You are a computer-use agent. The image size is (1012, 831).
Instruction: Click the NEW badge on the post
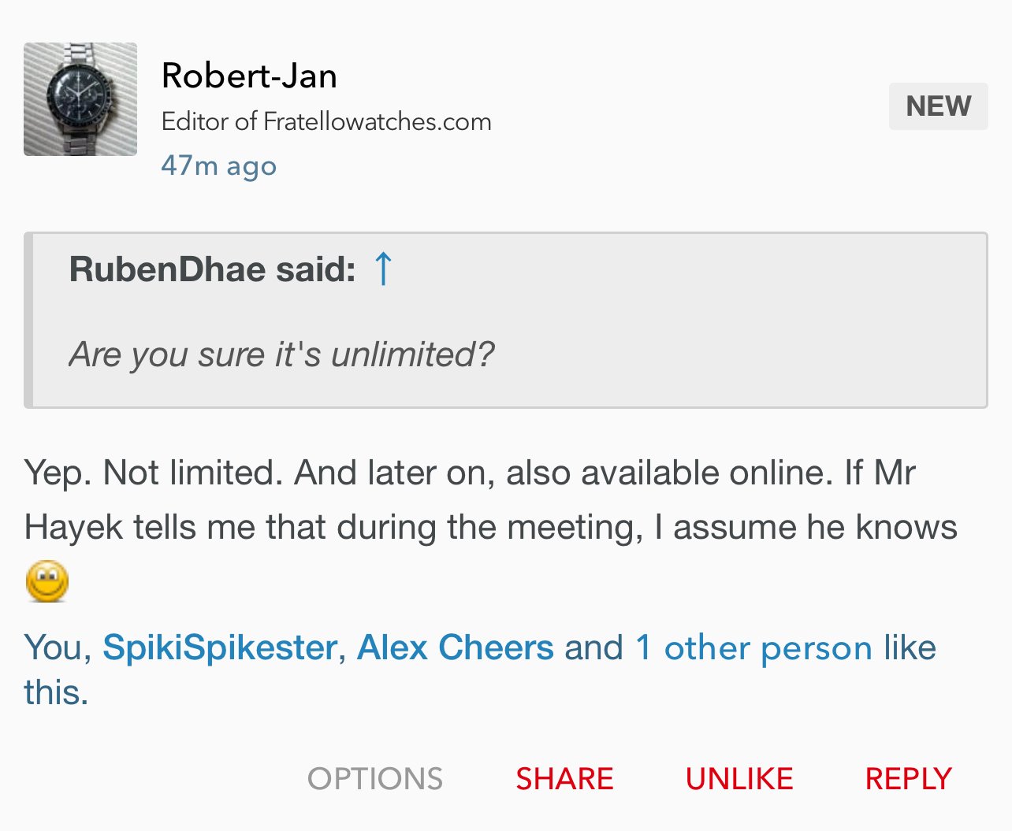click(x=938, y=106)
